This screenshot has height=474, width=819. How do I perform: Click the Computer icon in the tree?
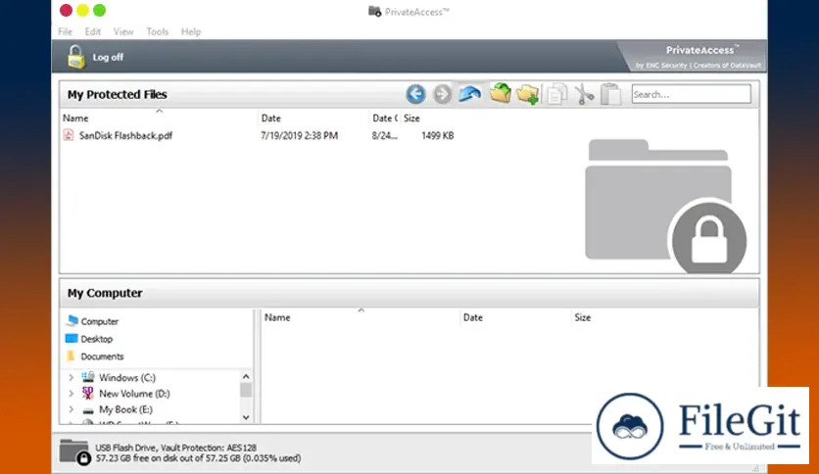[72, 320]
